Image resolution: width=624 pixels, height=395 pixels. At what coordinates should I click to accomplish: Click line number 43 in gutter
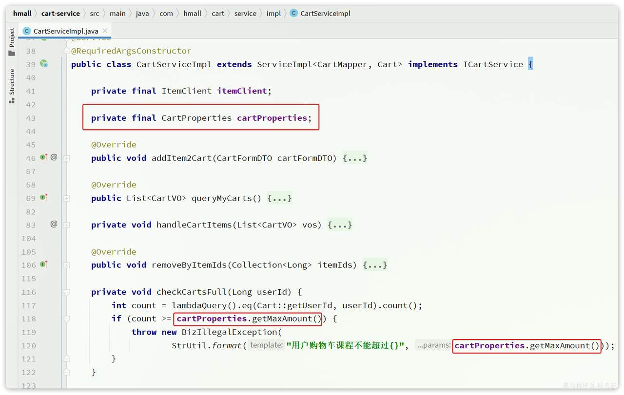point(31,118)
